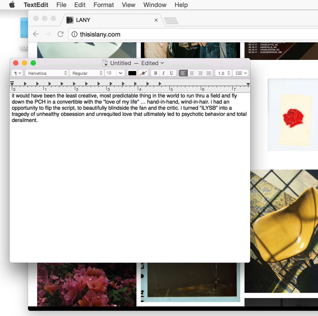Align text left
The image size is (318, 316).
coord(183,73)
